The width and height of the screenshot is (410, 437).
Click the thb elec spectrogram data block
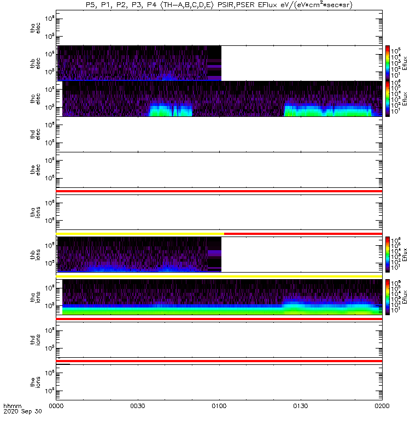coord(139,63)
